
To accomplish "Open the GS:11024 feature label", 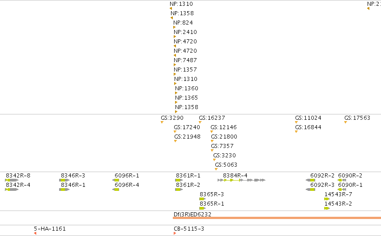I will (x=308, y=118).
